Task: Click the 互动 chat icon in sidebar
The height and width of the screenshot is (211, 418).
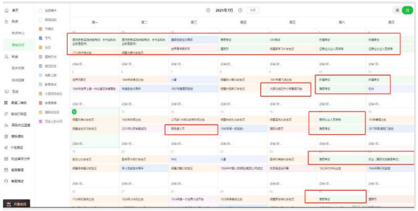Action: click(x=6, y=92)
